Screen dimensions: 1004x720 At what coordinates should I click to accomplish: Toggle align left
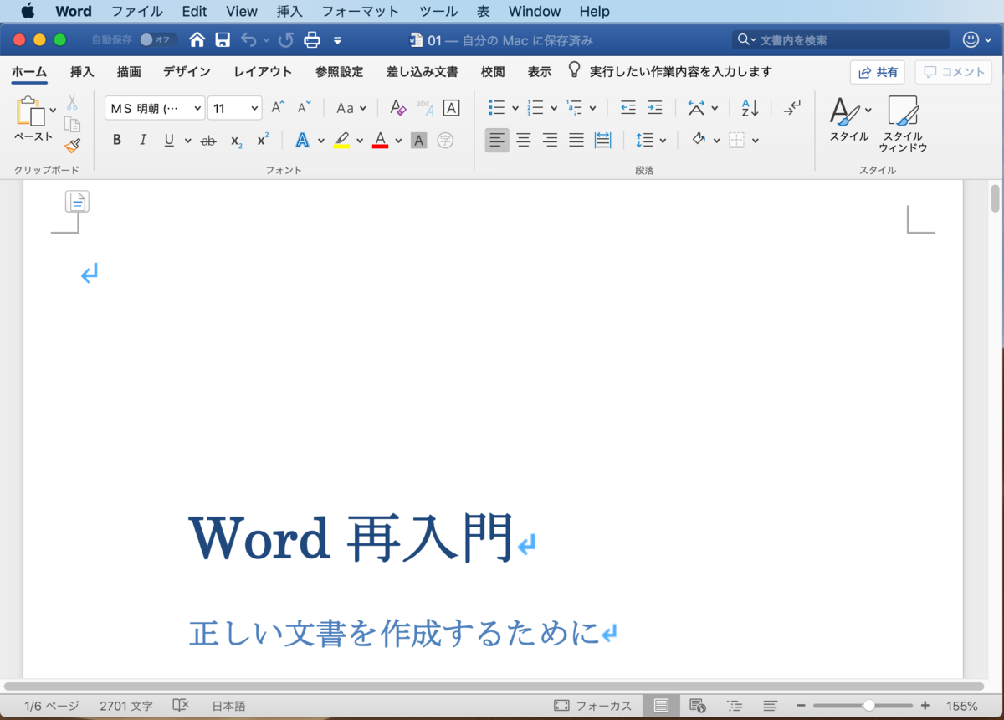pos(497,141)
